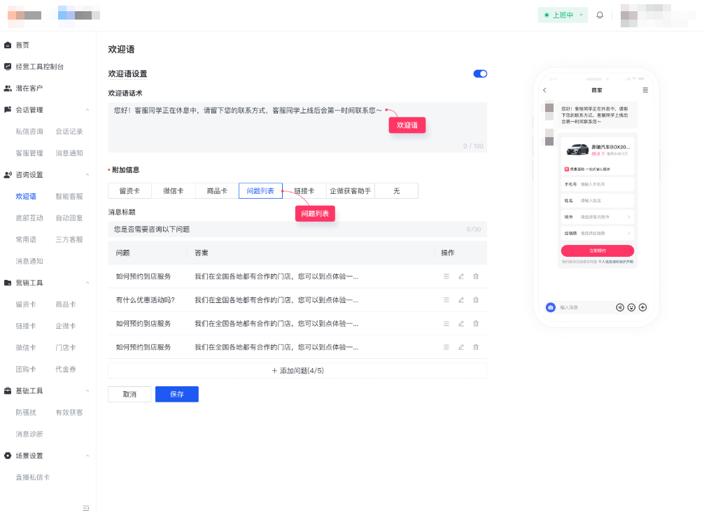This screenshot has width=704, height=515.
Task: Click 添加问题 to add a new question
Action: coord(297,369)
